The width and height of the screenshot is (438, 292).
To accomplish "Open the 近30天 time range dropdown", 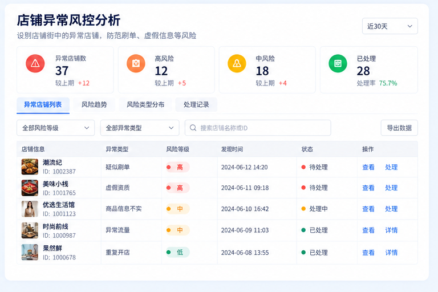I will pyautogui.click(x=390, y=26).
